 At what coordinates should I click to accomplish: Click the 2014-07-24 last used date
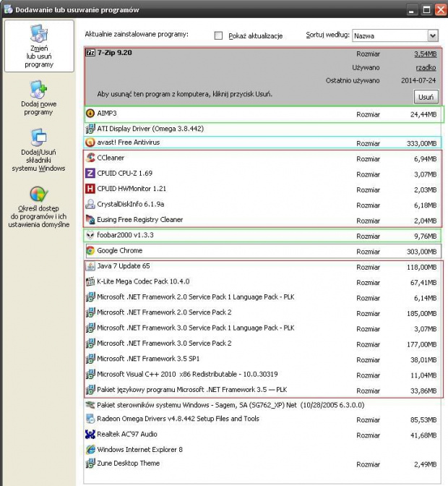pos(418,80)
